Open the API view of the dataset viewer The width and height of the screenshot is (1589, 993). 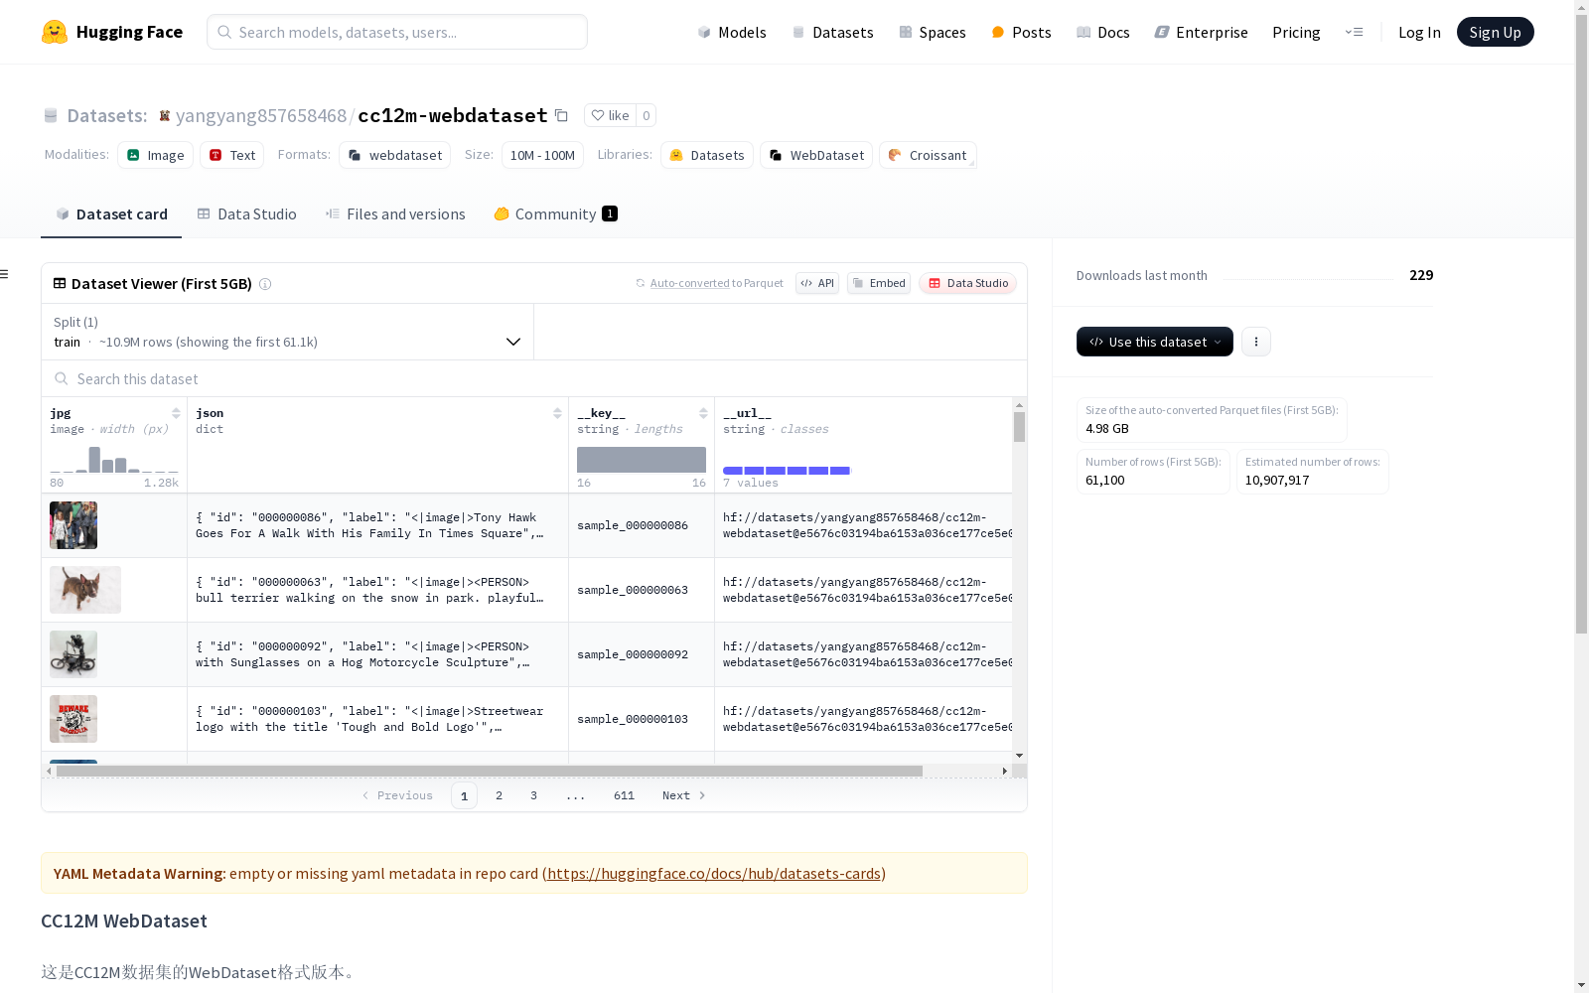click(816, 283)
